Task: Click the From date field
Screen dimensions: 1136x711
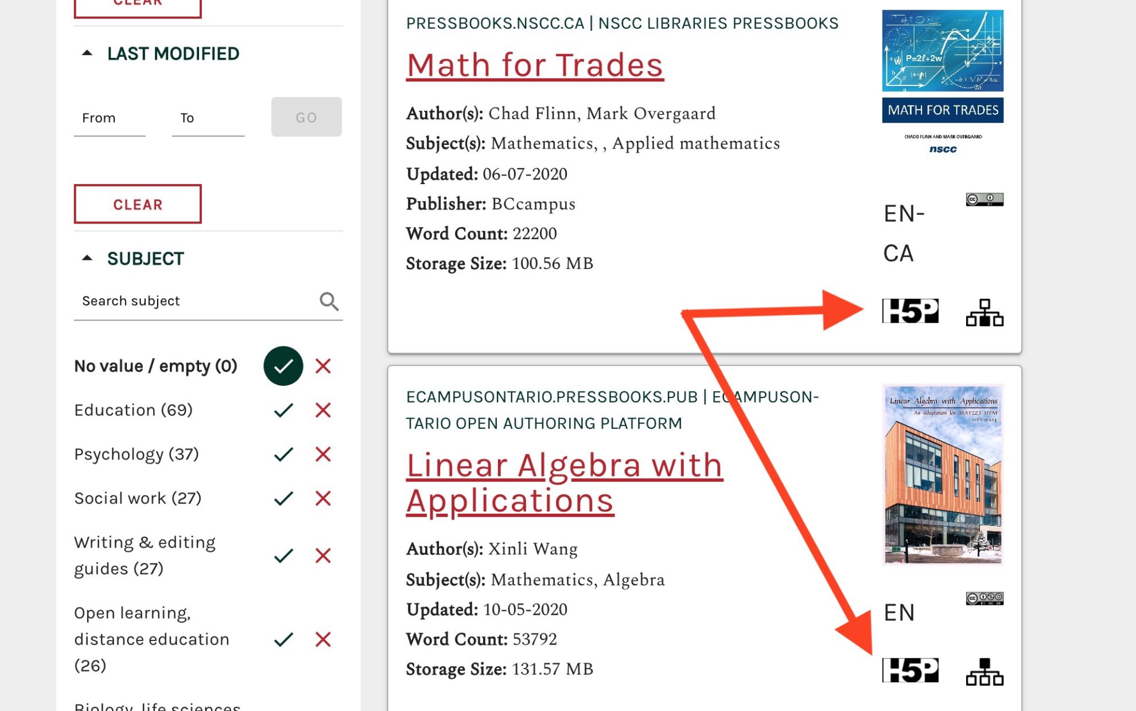Action: [109, 117]
